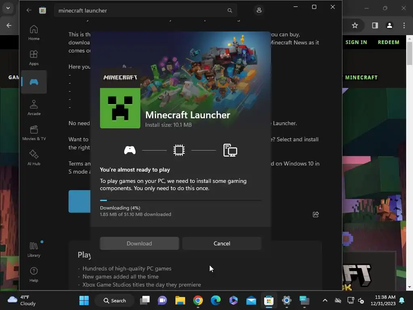The width and height of the screenshot is (413, 310).
Task: Click 'Downloading (4%)' status text
Action: click(x=120, y=208)
